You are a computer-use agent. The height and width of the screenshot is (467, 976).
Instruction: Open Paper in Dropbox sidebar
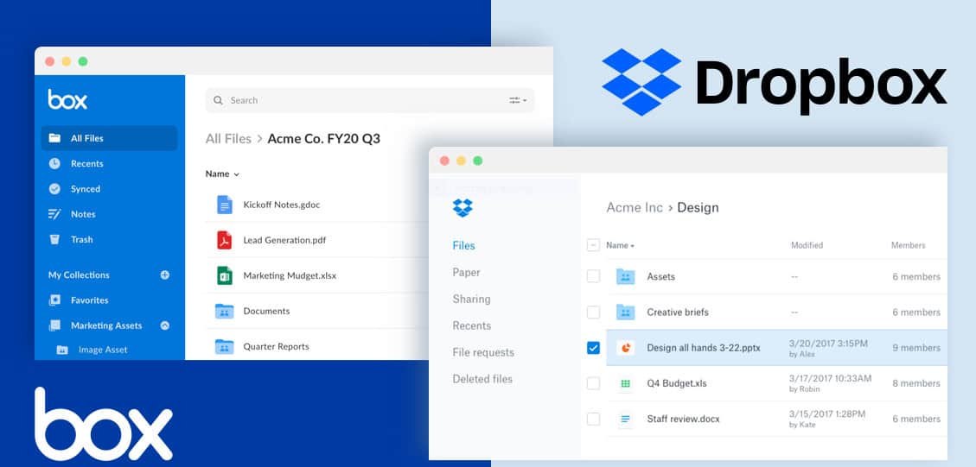pos(466,273)
